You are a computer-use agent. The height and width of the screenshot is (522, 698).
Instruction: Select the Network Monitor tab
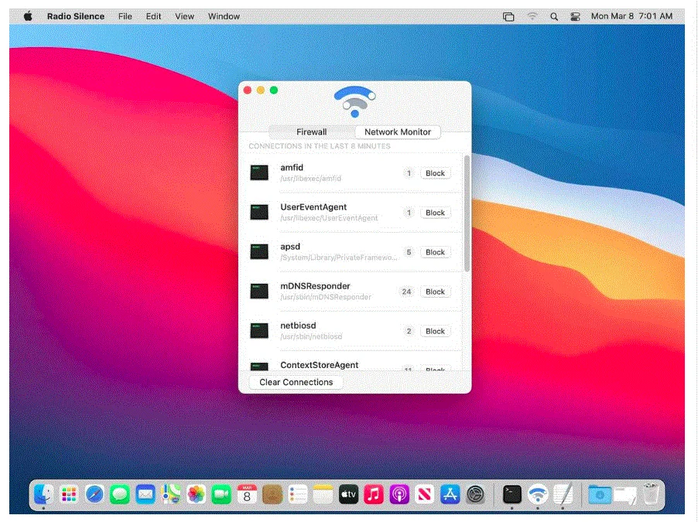pos(398,132)
